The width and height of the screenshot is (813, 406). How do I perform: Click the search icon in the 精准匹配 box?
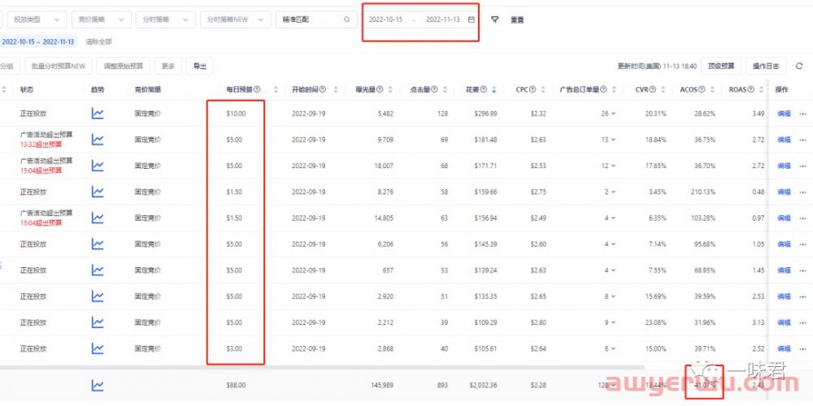coord(347,19)
